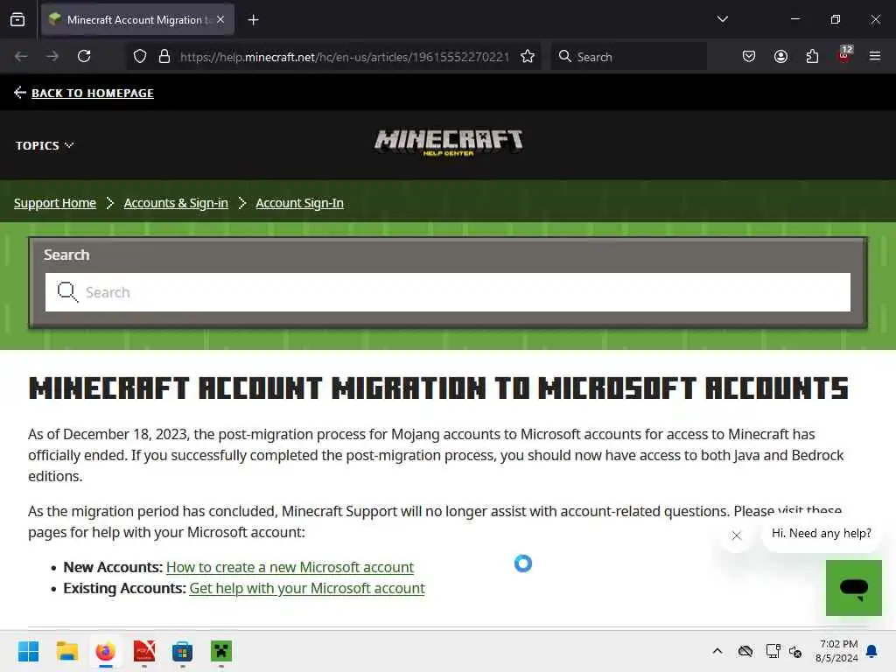Show hidden system tray icons

[x=717, y=651]
